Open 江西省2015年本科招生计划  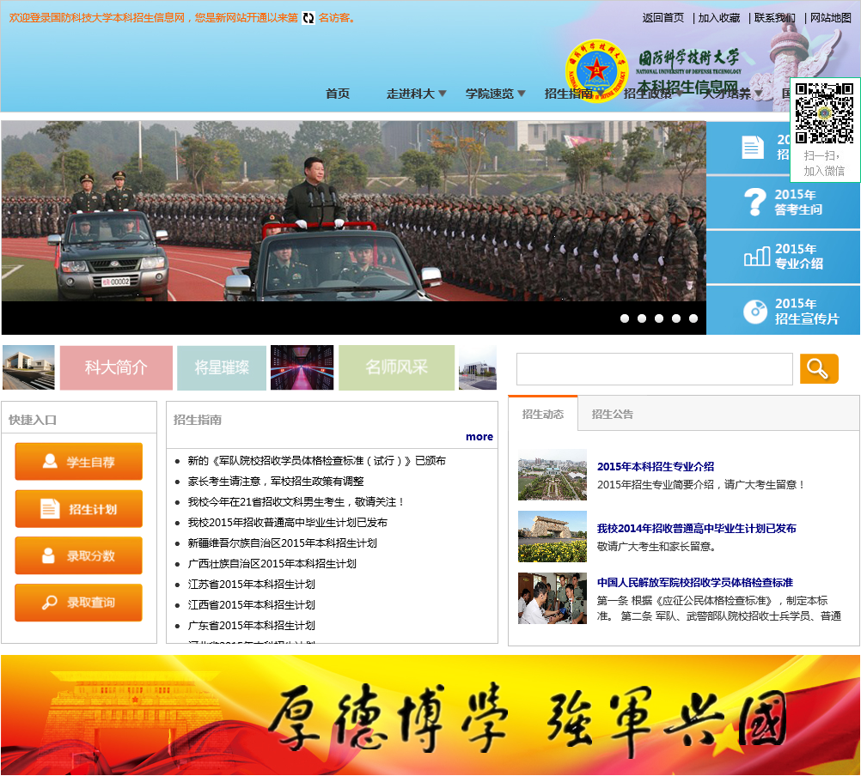click(251, 605)
